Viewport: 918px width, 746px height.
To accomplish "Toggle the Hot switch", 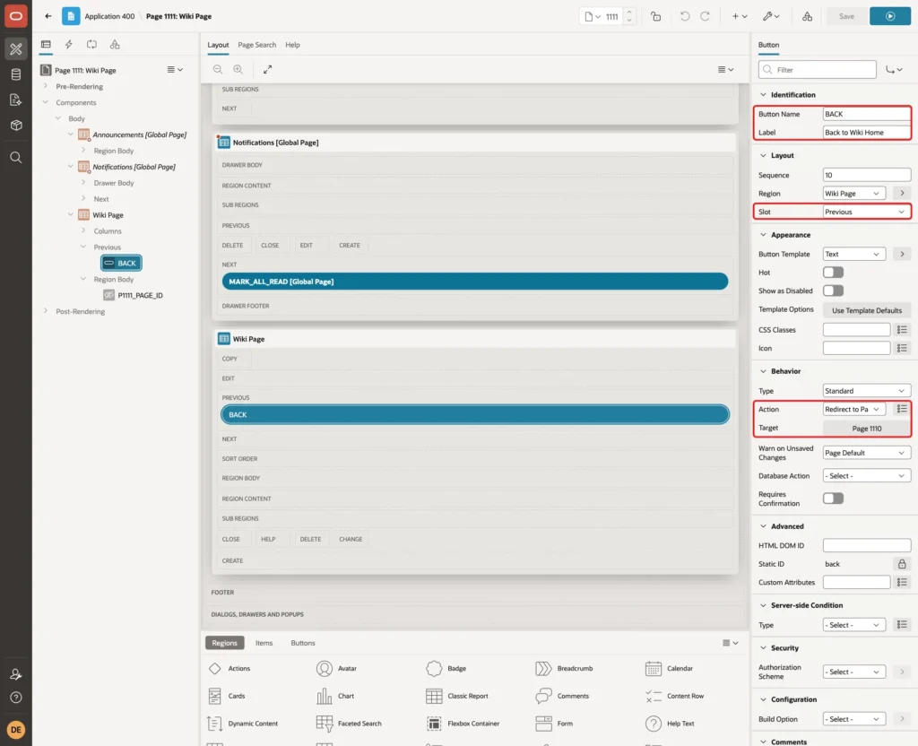I will click(x=833, y=273).
